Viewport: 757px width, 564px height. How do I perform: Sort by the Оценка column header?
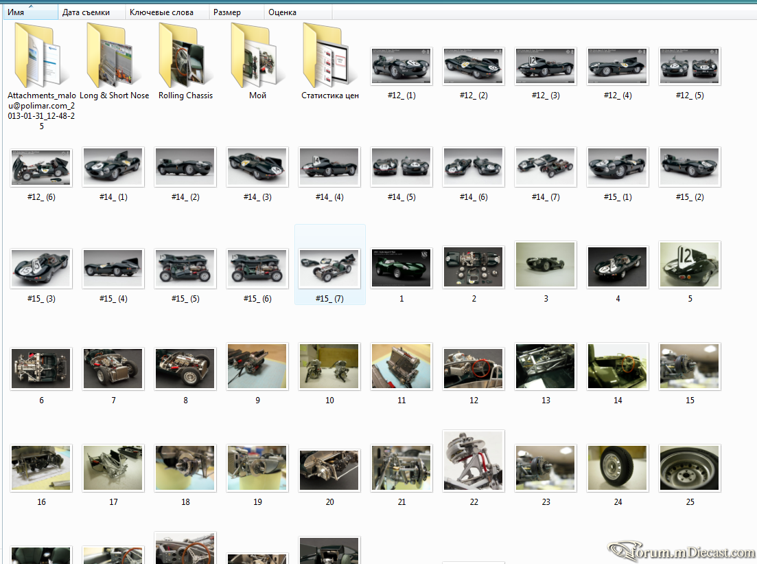(x=299, y=12)
